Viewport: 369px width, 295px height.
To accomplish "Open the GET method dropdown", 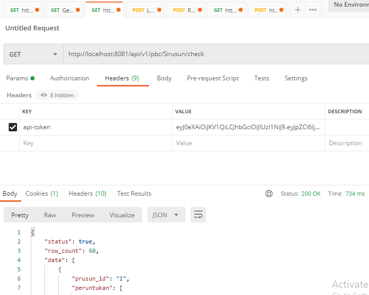I will pos(33,54).
